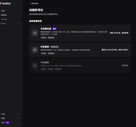Click the 即将推出 label
The width and height of the screenshot is (136, 127).
[125, 66]
